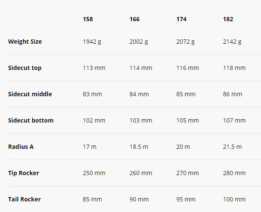Select the 85 mm sidecut middle cell
261x212 pixels.
tap(186, 94)
